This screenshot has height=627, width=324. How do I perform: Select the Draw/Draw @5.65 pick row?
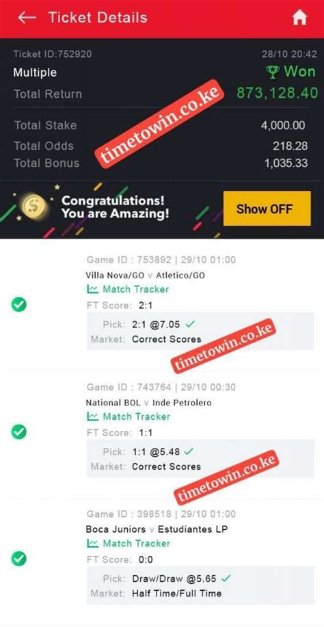(200, 578)
